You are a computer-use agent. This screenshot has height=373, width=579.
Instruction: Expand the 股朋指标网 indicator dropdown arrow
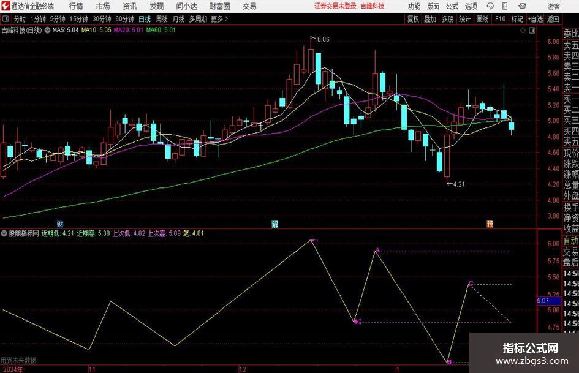[4, 233]
